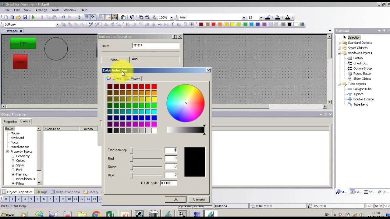The image size is (390, 219).
Task: Click the Transparency slider handle
Action: click(131, 150)
